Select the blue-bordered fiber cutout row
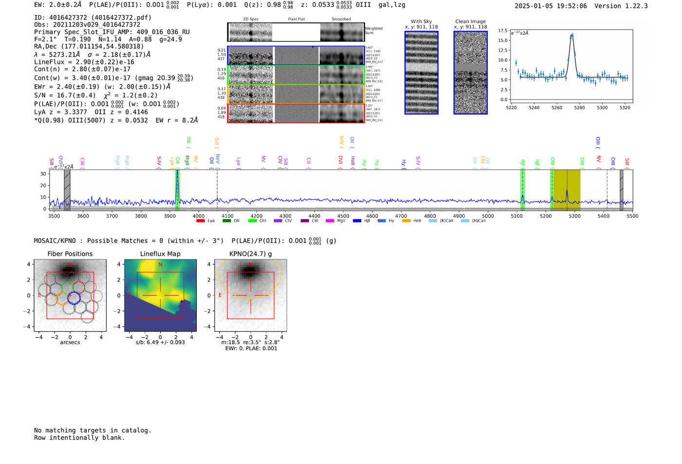The image size is (682, 464). click(296, 56)
